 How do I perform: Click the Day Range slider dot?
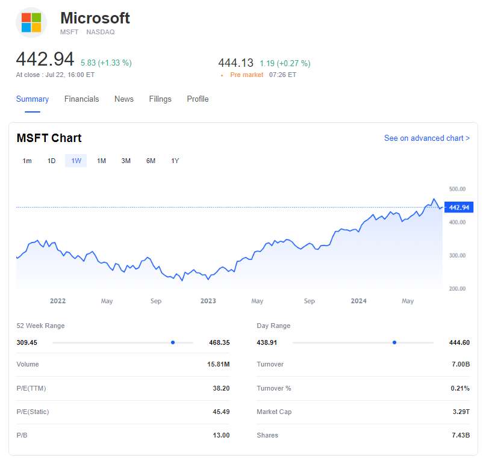coord(394,342)
